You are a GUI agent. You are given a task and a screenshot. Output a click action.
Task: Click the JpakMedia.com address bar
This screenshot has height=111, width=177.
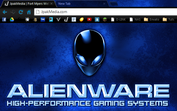click(106, 12)
